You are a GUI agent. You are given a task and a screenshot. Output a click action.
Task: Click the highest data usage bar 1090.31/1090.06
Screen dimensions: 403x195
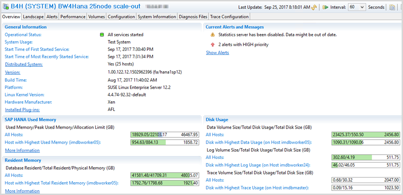click(366, 142)
